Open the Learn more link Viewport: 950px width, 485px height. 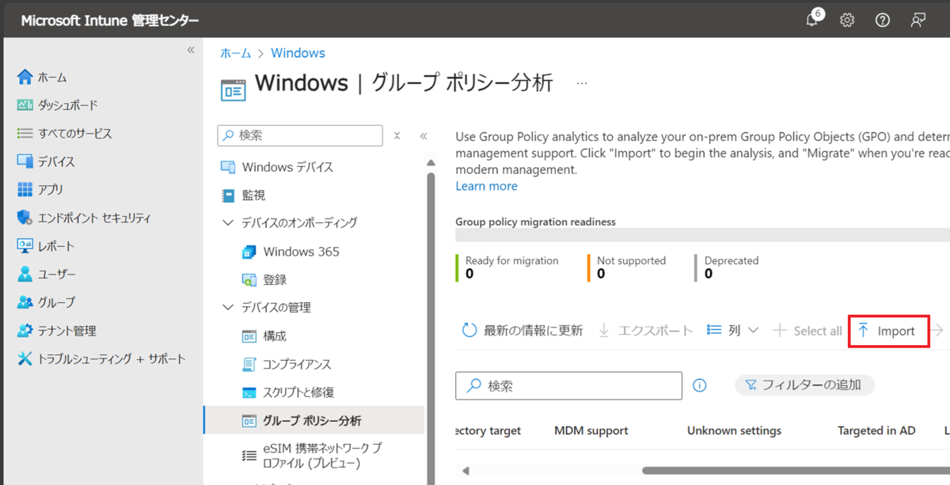[x=486, y=186]
